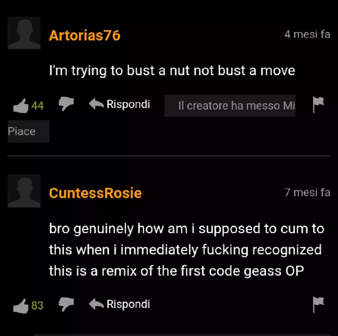Open Artorias76's profile avatar
This screenshot has height=336, width=338.
tap(24, 33)
